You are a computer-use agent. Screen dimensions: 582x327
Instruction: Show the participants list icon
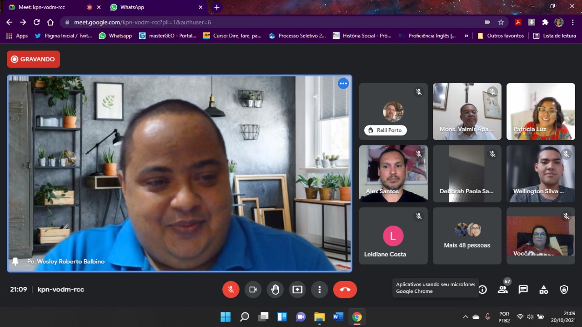tap(502, 290)
